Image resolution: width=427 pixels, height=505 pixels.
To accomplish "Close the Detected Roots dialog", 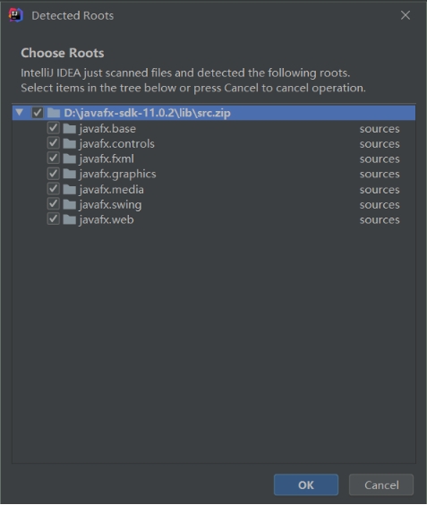I will [406, 15].
